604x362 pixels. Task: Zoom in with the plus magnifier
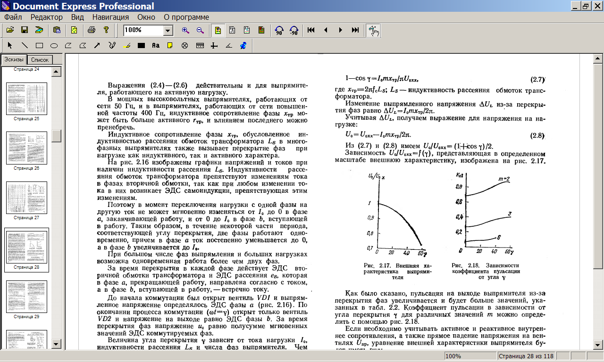point(185,30)
